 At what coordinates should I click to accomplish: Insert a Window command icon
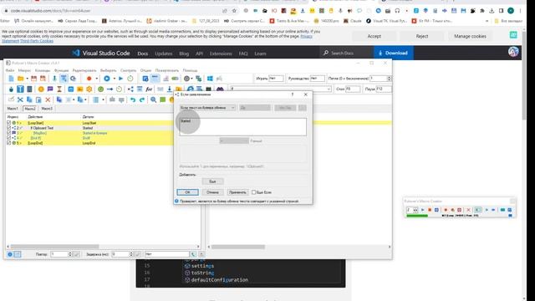pyautogui.click(x=70, y=89)
